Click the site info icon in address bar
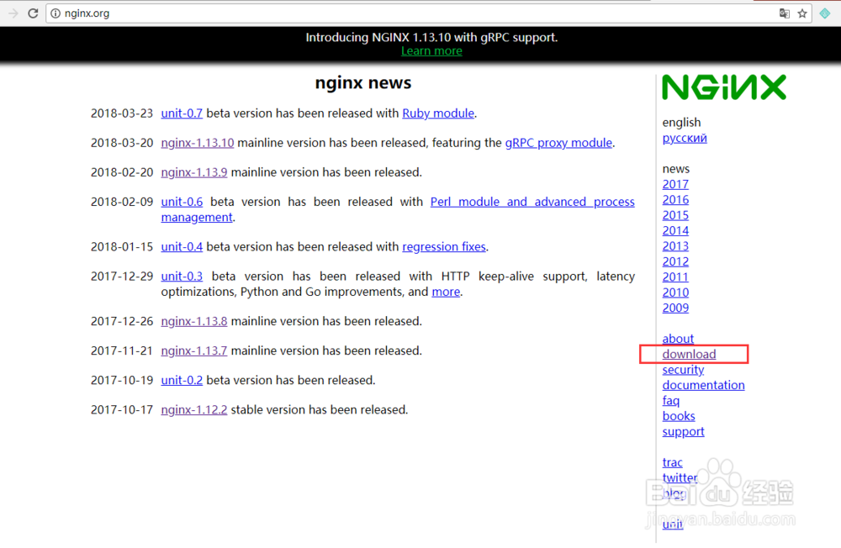 [x=56, y=13]
